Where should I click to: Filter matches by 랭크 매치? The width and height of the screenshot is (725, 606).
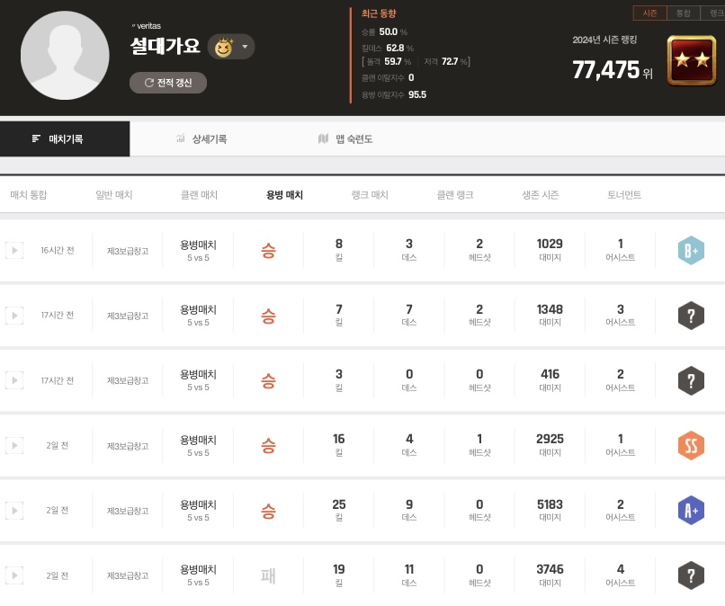click(370, 195)
